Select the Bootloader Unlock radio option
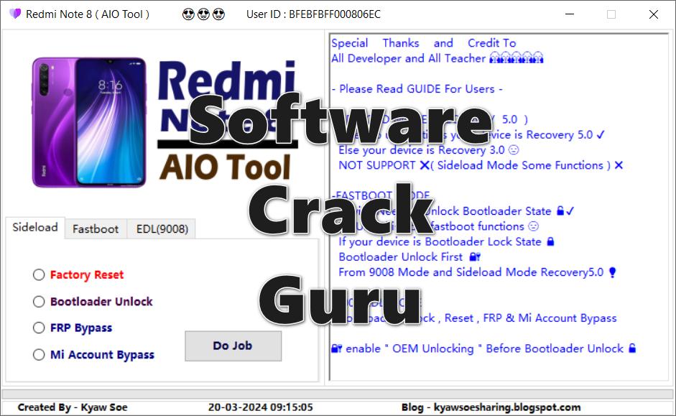676x416 pixels. (x=39, y=301)
